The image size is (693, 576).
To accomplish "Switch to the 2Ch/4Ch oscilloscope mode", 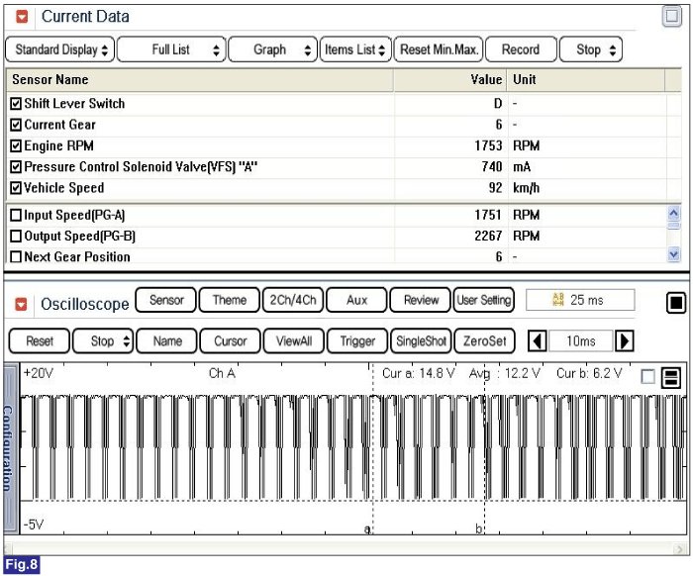I will coord(291,300).
